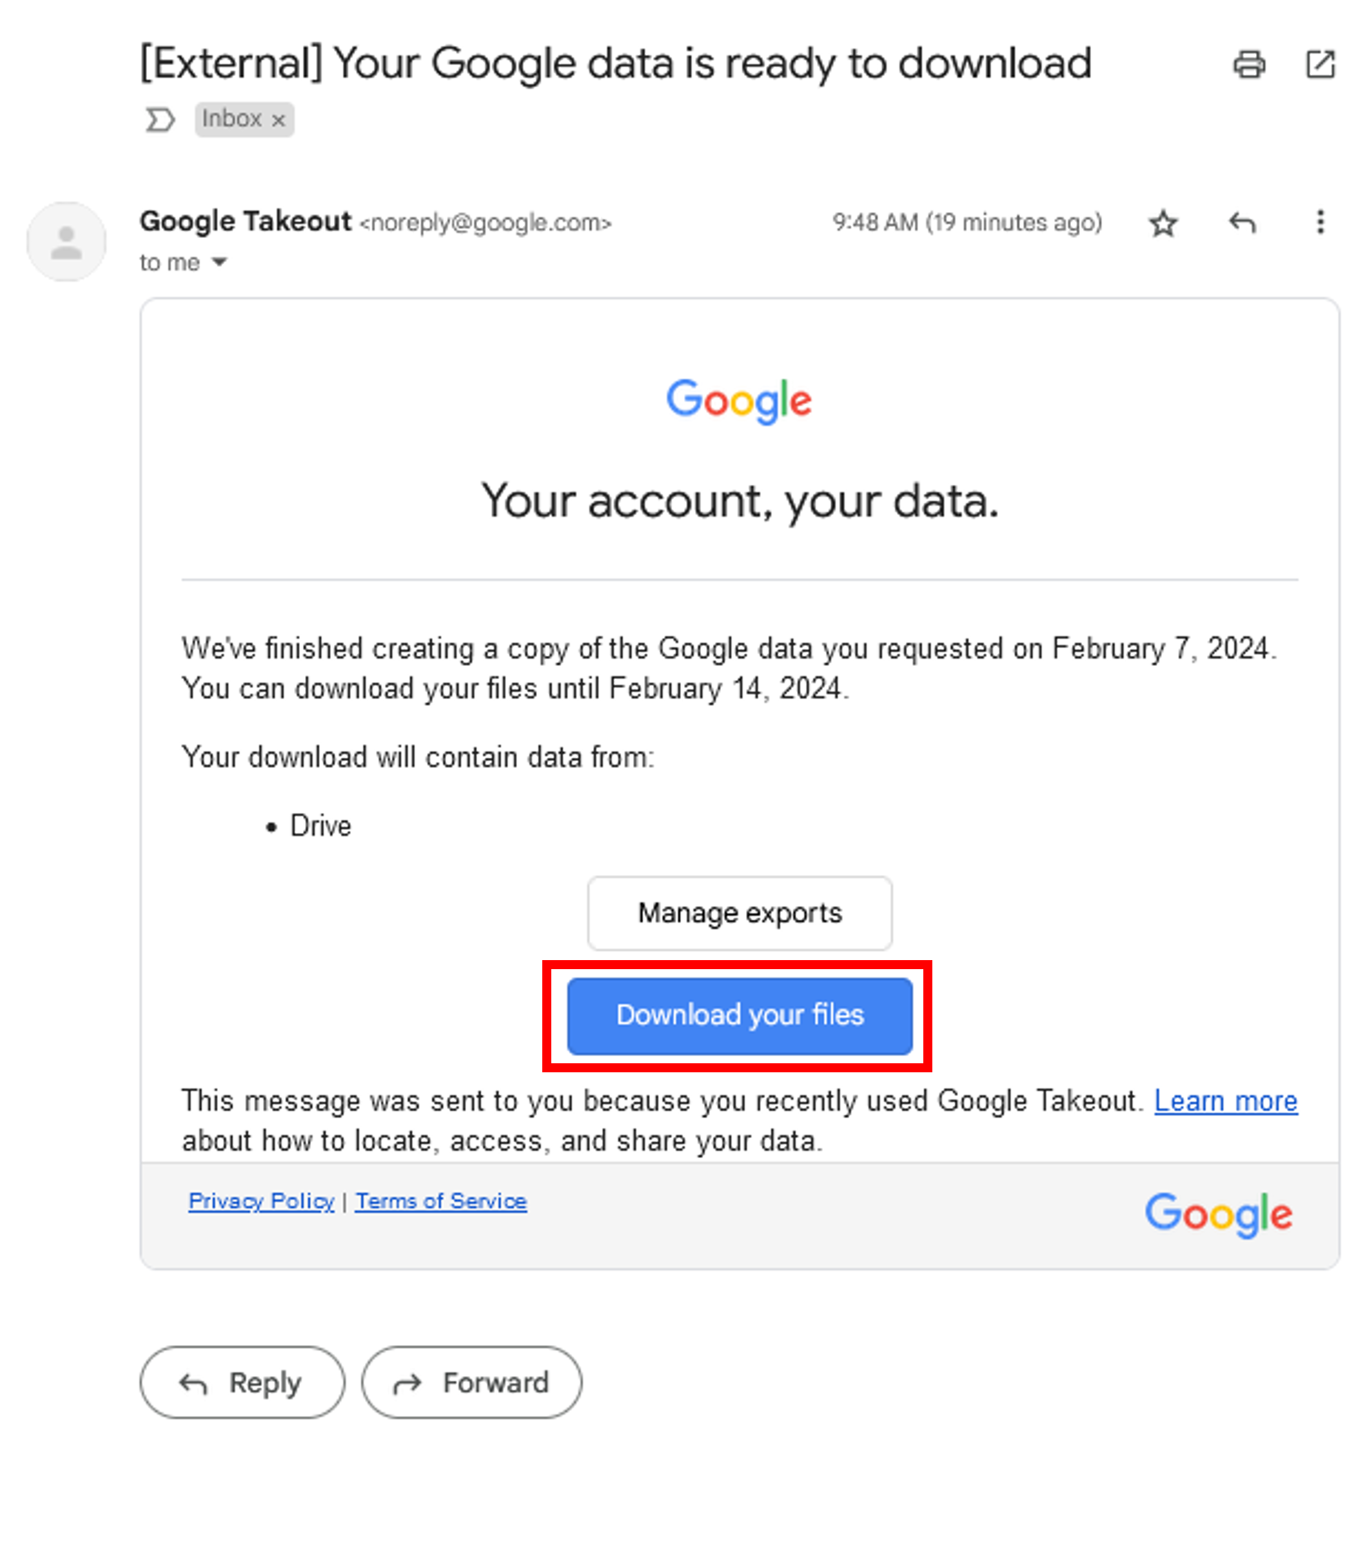Click the print all icon
This screenshot has width=1354, height=1552.
[x=1249, y=64]
